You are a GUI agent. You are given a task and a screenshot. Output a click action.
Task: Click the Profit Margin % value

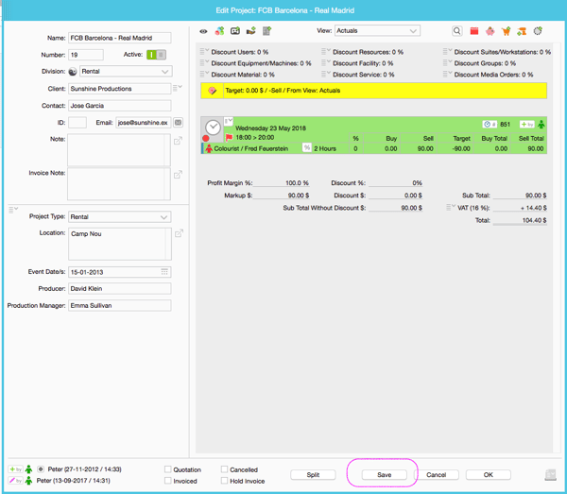tap(282, 183)
